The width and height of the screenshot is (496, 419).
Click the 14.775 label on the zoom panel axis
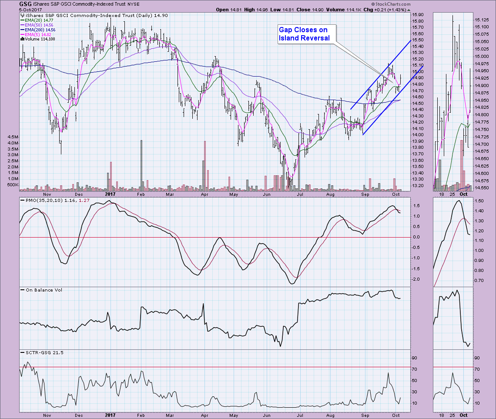(x=482, y=122)
